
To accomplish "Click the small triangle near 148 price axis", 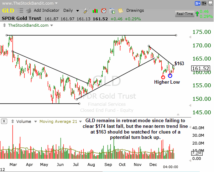I will (190, 105).
